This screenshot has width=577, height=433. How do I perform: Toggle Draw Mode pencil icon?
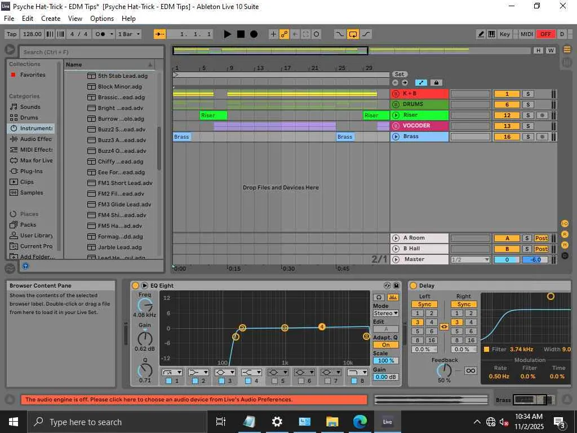(481, 34)
